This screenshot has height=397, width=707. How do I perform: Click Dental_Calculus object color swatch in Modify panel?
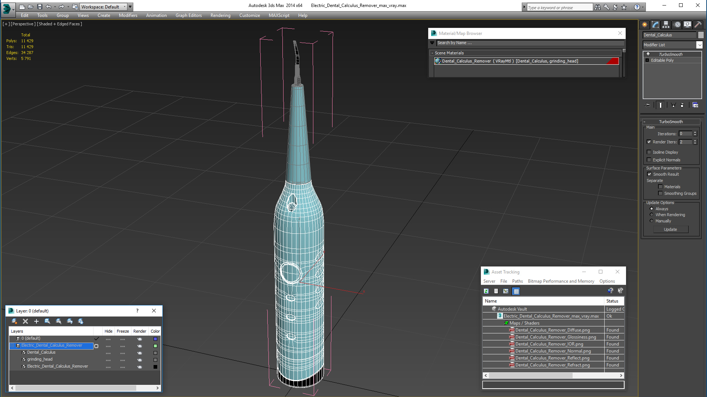[x=701, y=35]
